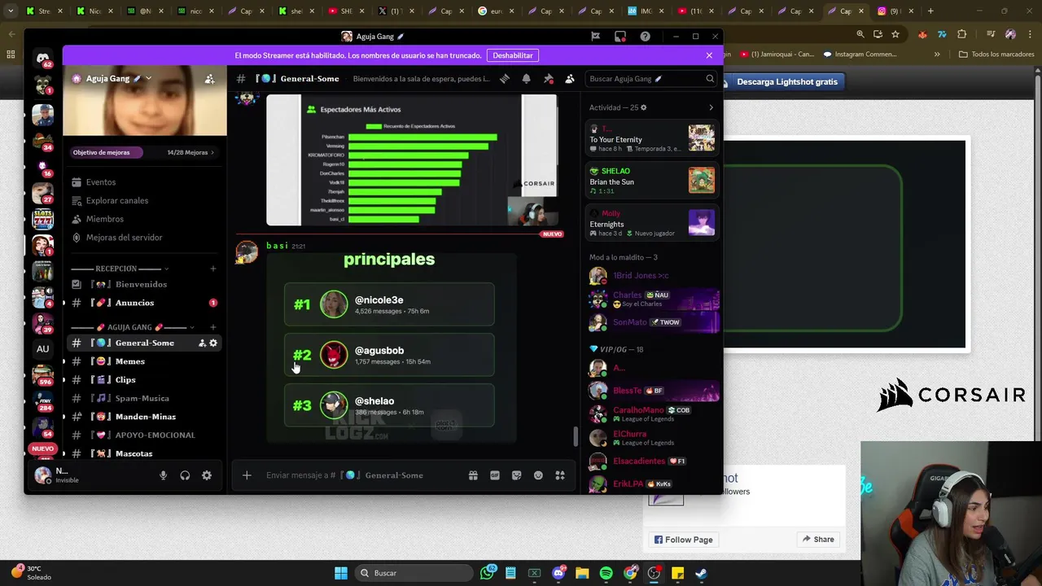The height and width of the screenshot is (586, 1042).
Task: Click Descarga Lightshot gratis in browser
Action: click(x=786, y=81)
